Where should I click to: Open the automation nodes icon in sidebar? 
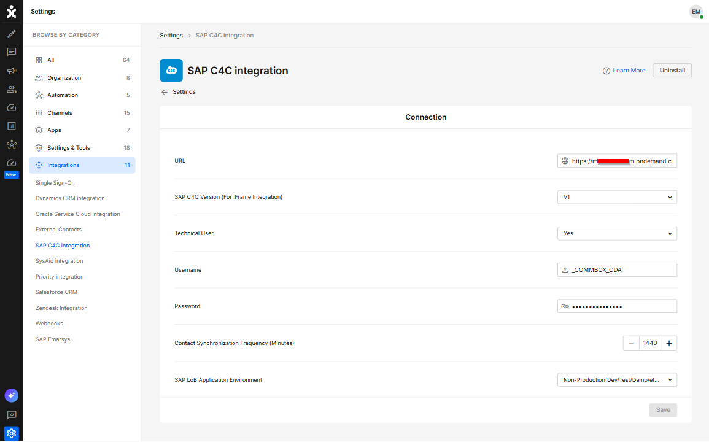(11, 145)
